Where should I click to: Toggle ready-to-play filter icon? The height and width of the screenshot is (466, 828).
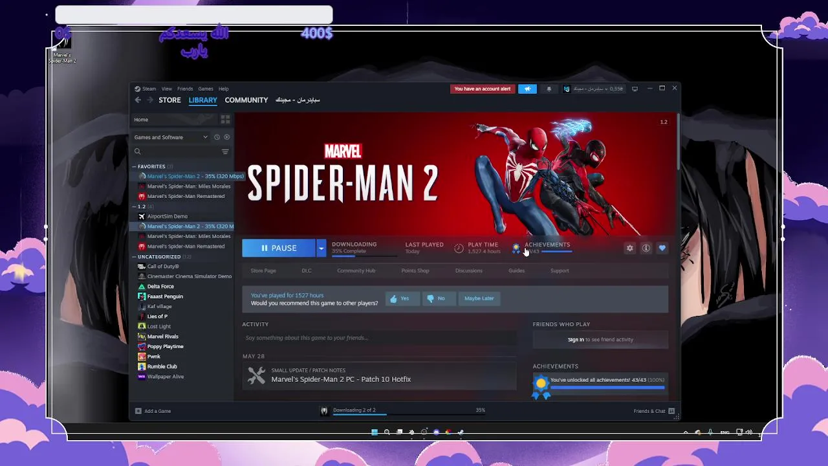click(x=226, y=137)
